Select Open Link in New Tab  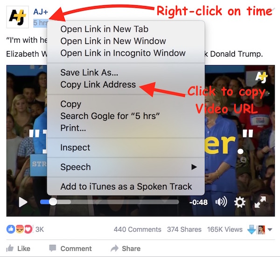(x=104, y=29)
